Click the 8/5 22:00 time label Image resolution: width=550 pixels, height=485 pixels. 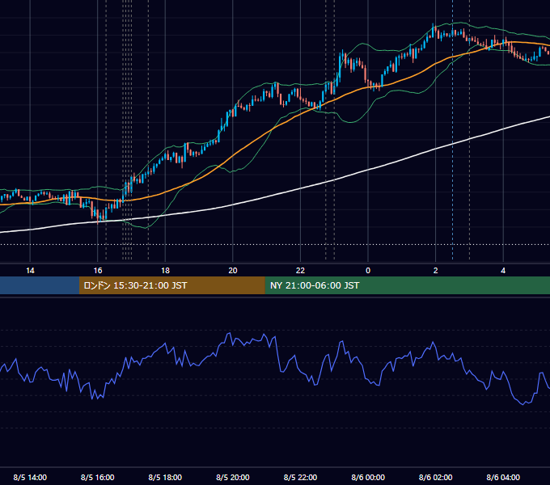point(300,477)
